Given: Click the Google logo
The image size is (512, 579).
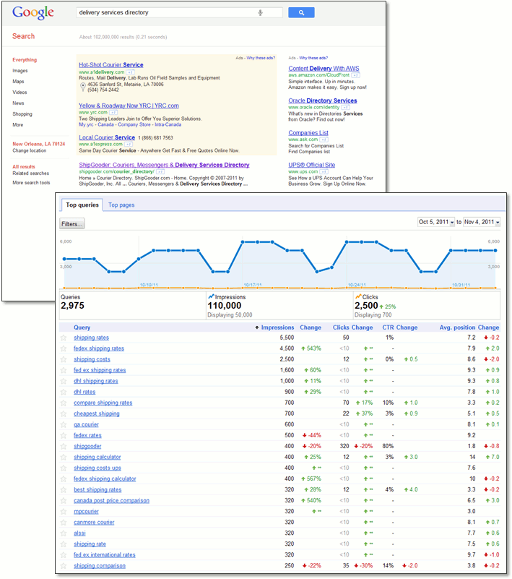Looking at the screenshot, I should (x=32, y=12).
